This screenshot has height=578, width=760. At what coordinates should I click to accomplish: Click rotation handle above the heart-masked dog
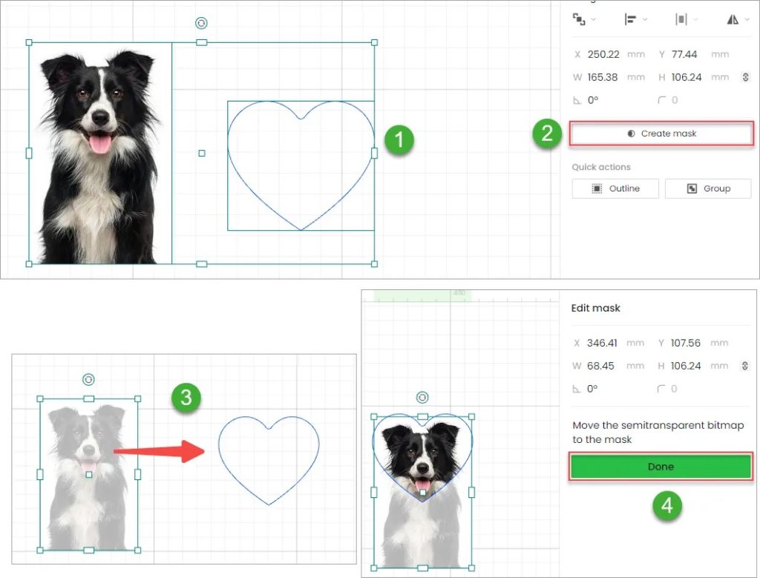coord(422,398)
